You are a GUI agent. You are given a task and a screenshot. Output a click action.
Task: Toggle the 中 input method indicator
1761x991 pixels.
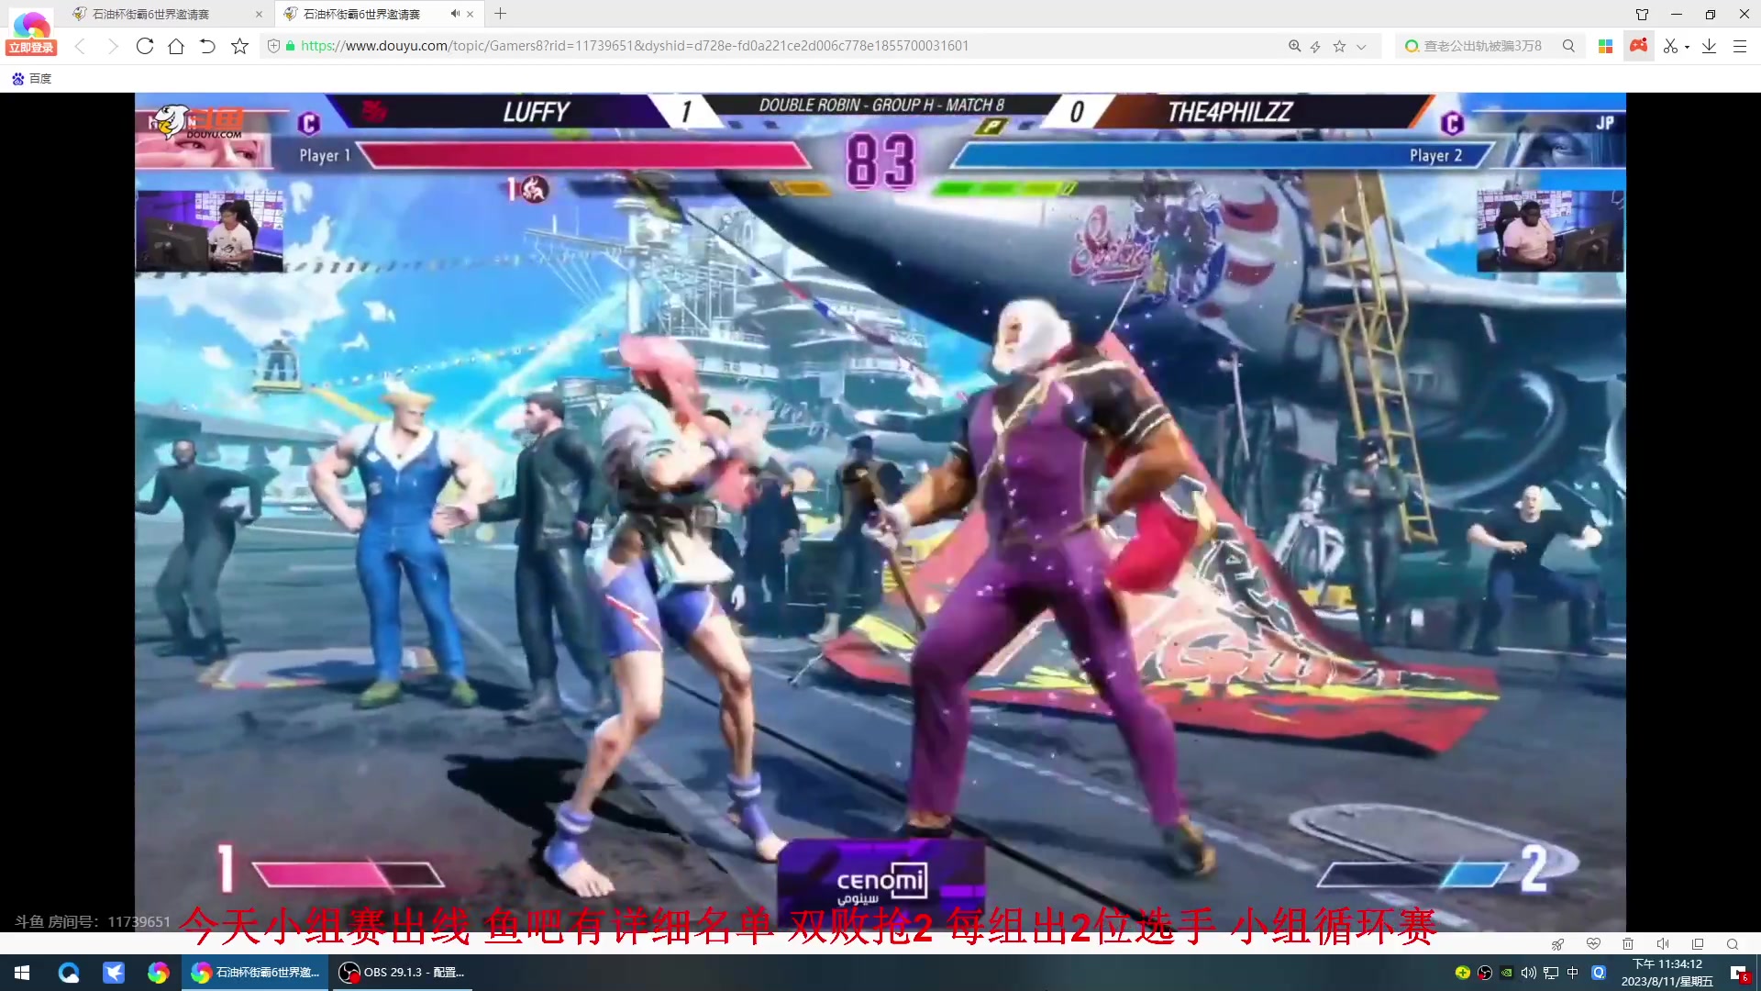click(x=1573, y=973)
